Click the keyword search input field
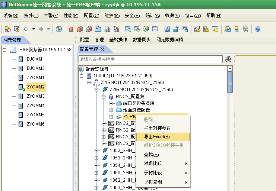The image size is (276, 191). [x=150, y=59]
